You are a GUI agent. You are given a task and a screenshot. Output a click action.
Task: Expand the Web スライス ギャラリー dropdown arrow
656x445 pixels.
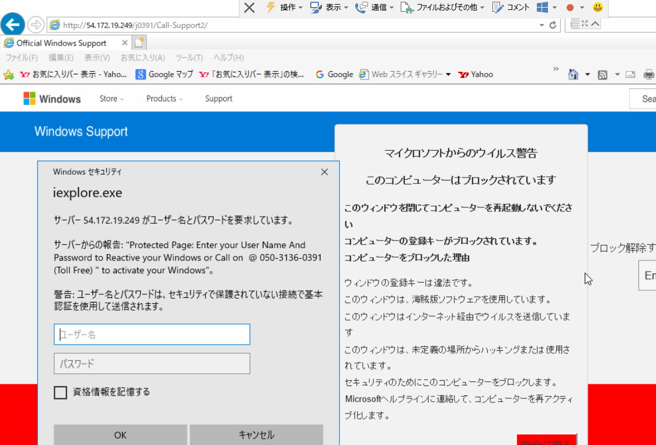449,75
